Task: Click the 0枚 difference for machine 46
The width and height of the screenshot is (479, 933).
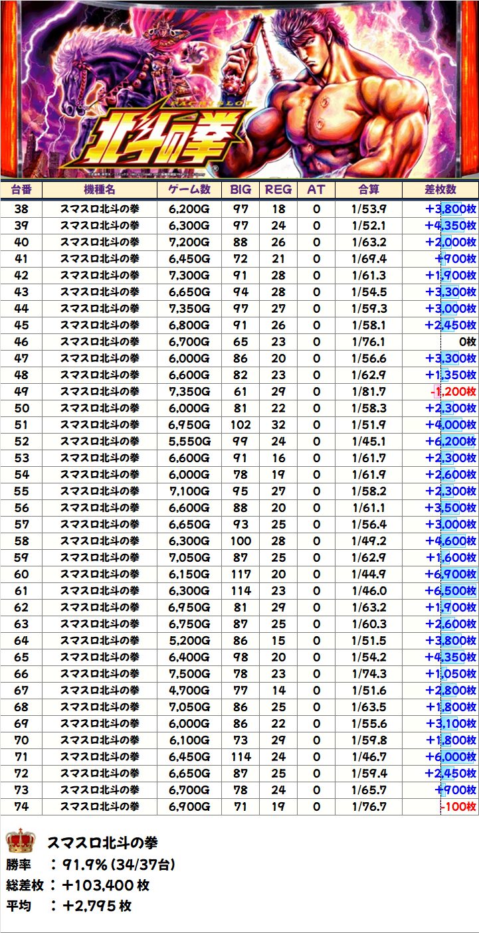Action: pyautogui.click(x=468, y=341)
